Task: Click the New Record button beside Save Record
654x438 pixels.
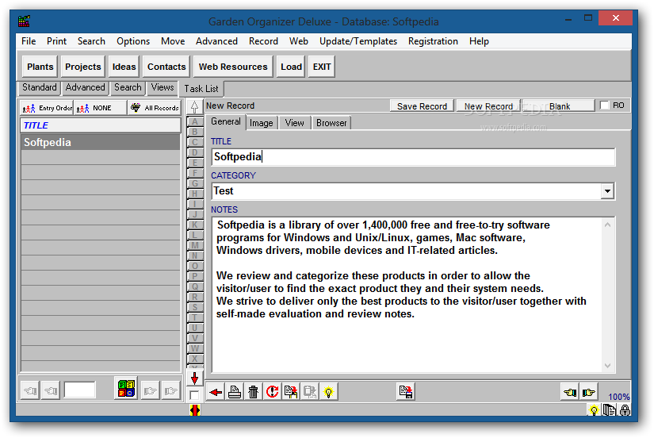Action: click(x=488, y=106)
